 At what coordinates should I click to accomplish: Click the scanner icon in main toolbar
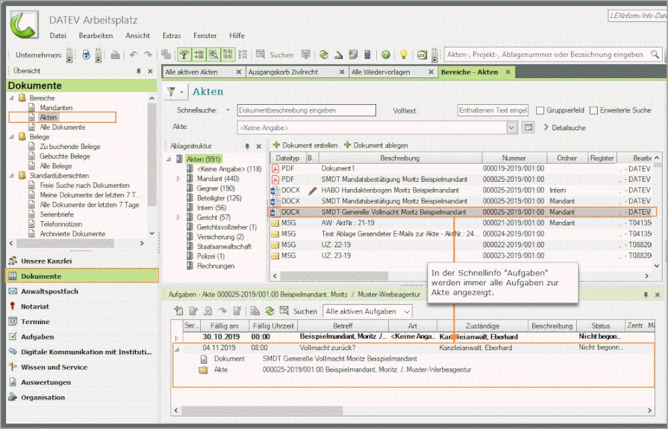tap(338, 55)
